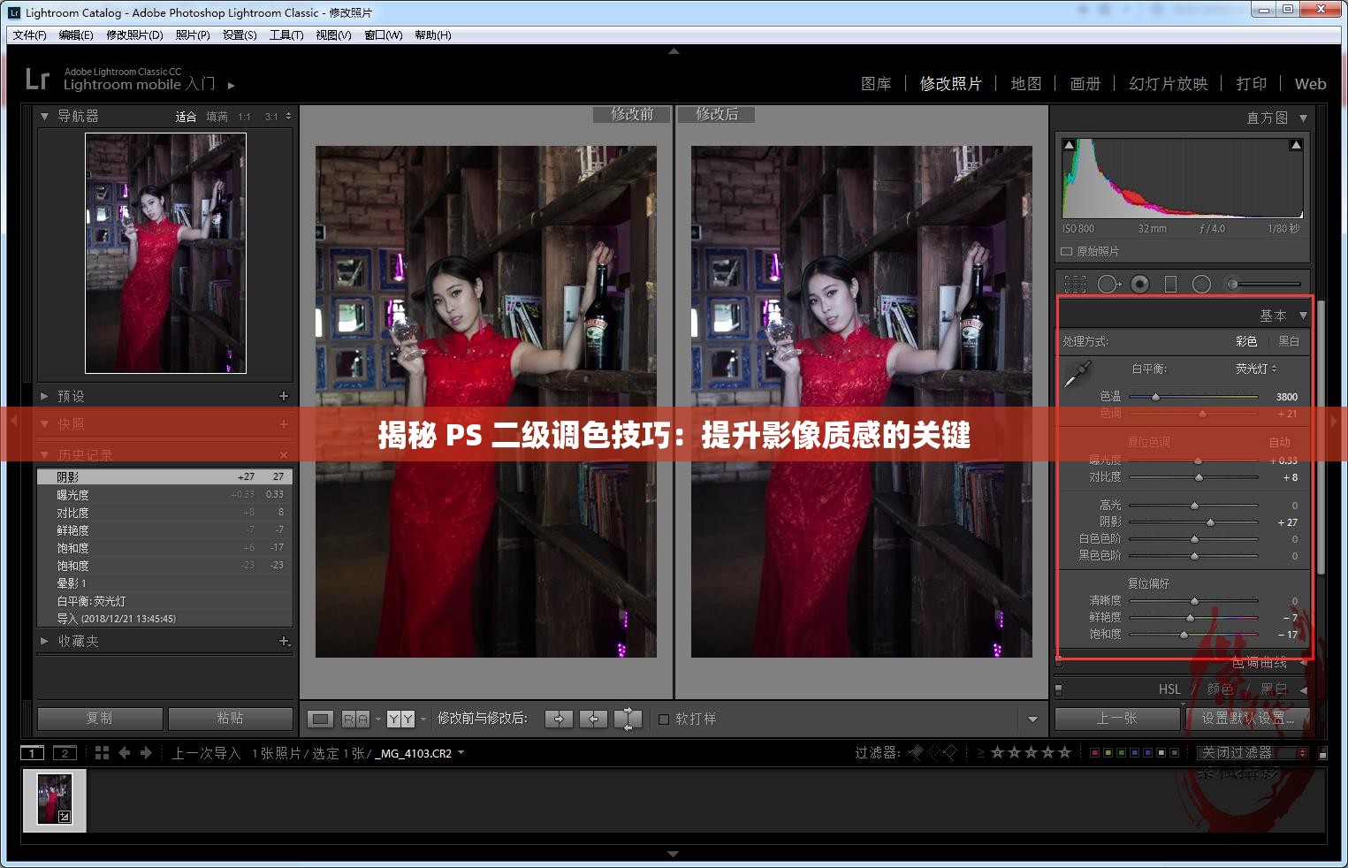The width and height of the screenshot is (1348, 868).
Task: Activate the Graduated Filter tool
Action: (x=1171, y=283)
